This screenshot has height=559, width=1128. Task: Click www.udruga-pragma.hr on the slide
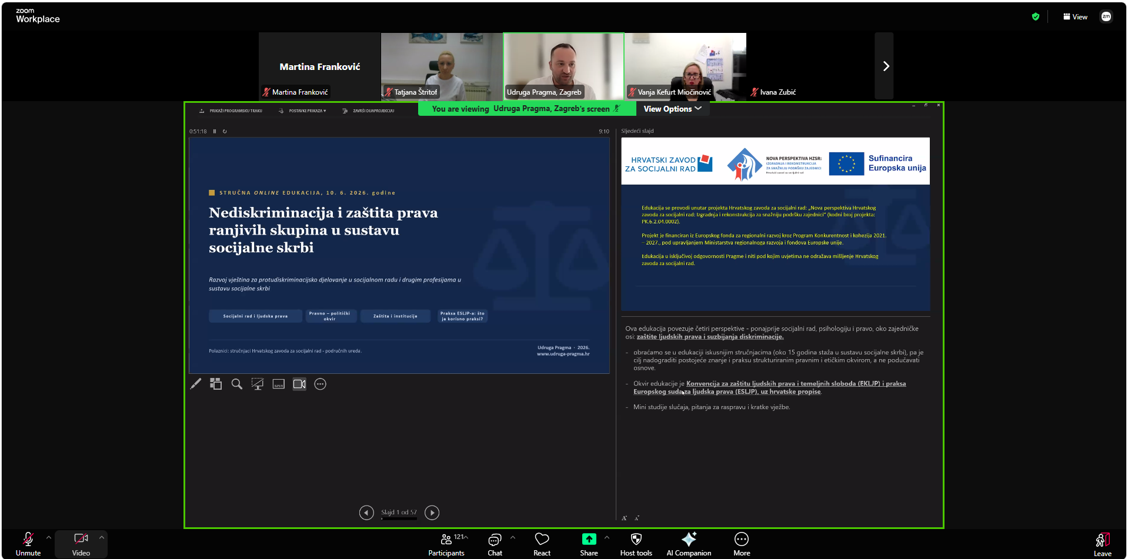[x=563, y=354]
